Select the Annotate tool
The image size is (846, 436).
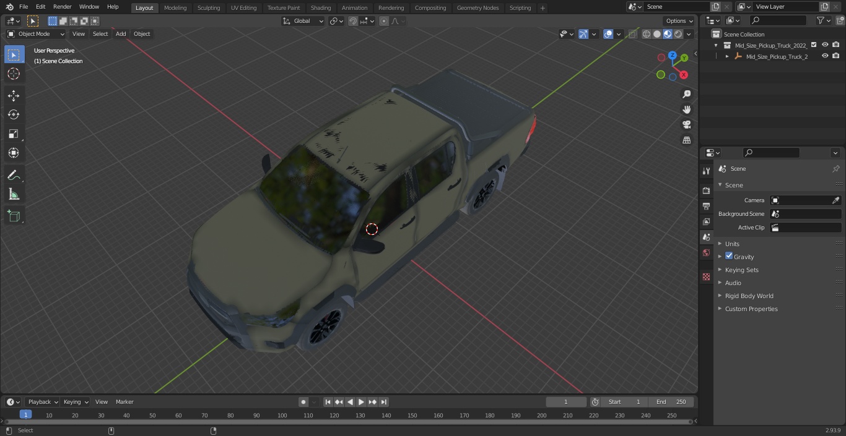[14, 176]
